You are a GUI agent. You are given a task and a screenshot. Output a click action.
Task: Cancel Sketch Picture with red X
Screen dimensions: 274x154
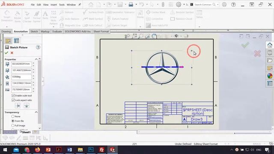pyautogui.click(x=12, y=53)
